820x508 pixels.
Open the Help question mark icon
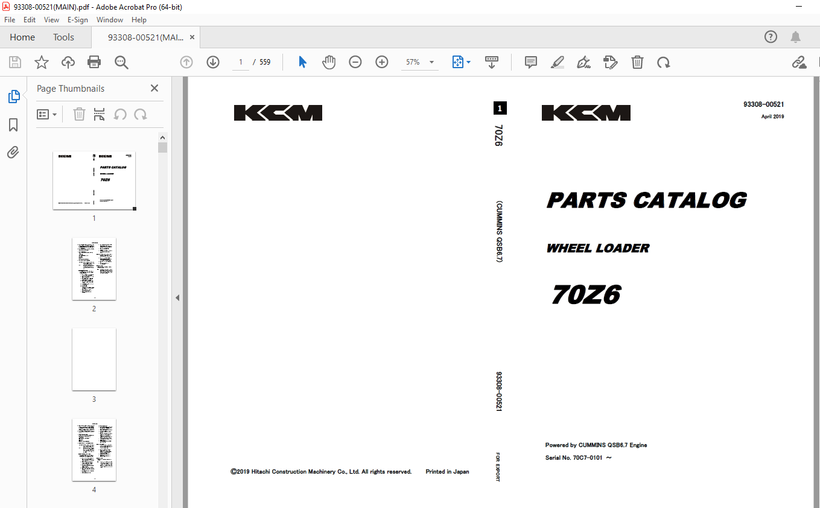coord(771,37)
